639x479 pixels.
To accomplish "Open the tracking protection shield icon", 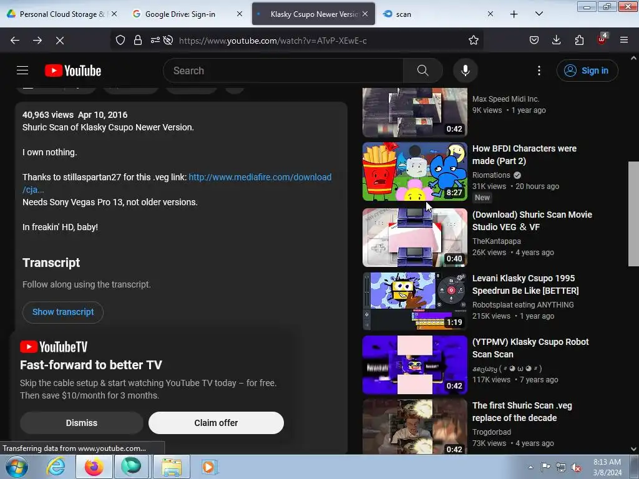I will point(120,41).
